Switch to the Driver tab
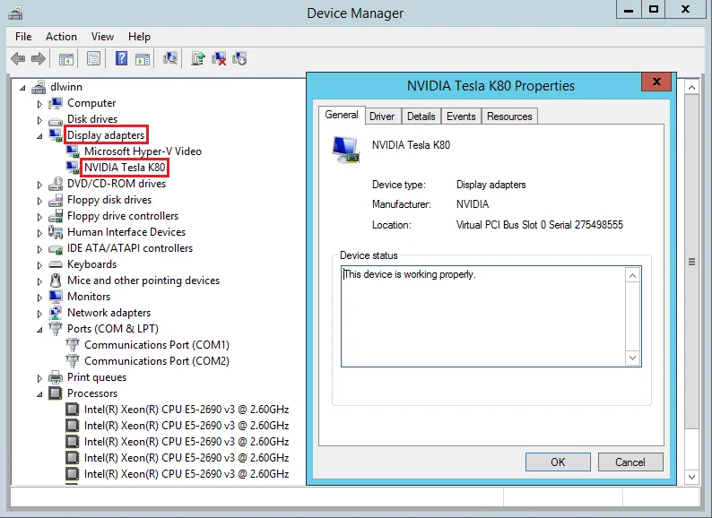This screenshot has width=712, height=518. (382, 117)
